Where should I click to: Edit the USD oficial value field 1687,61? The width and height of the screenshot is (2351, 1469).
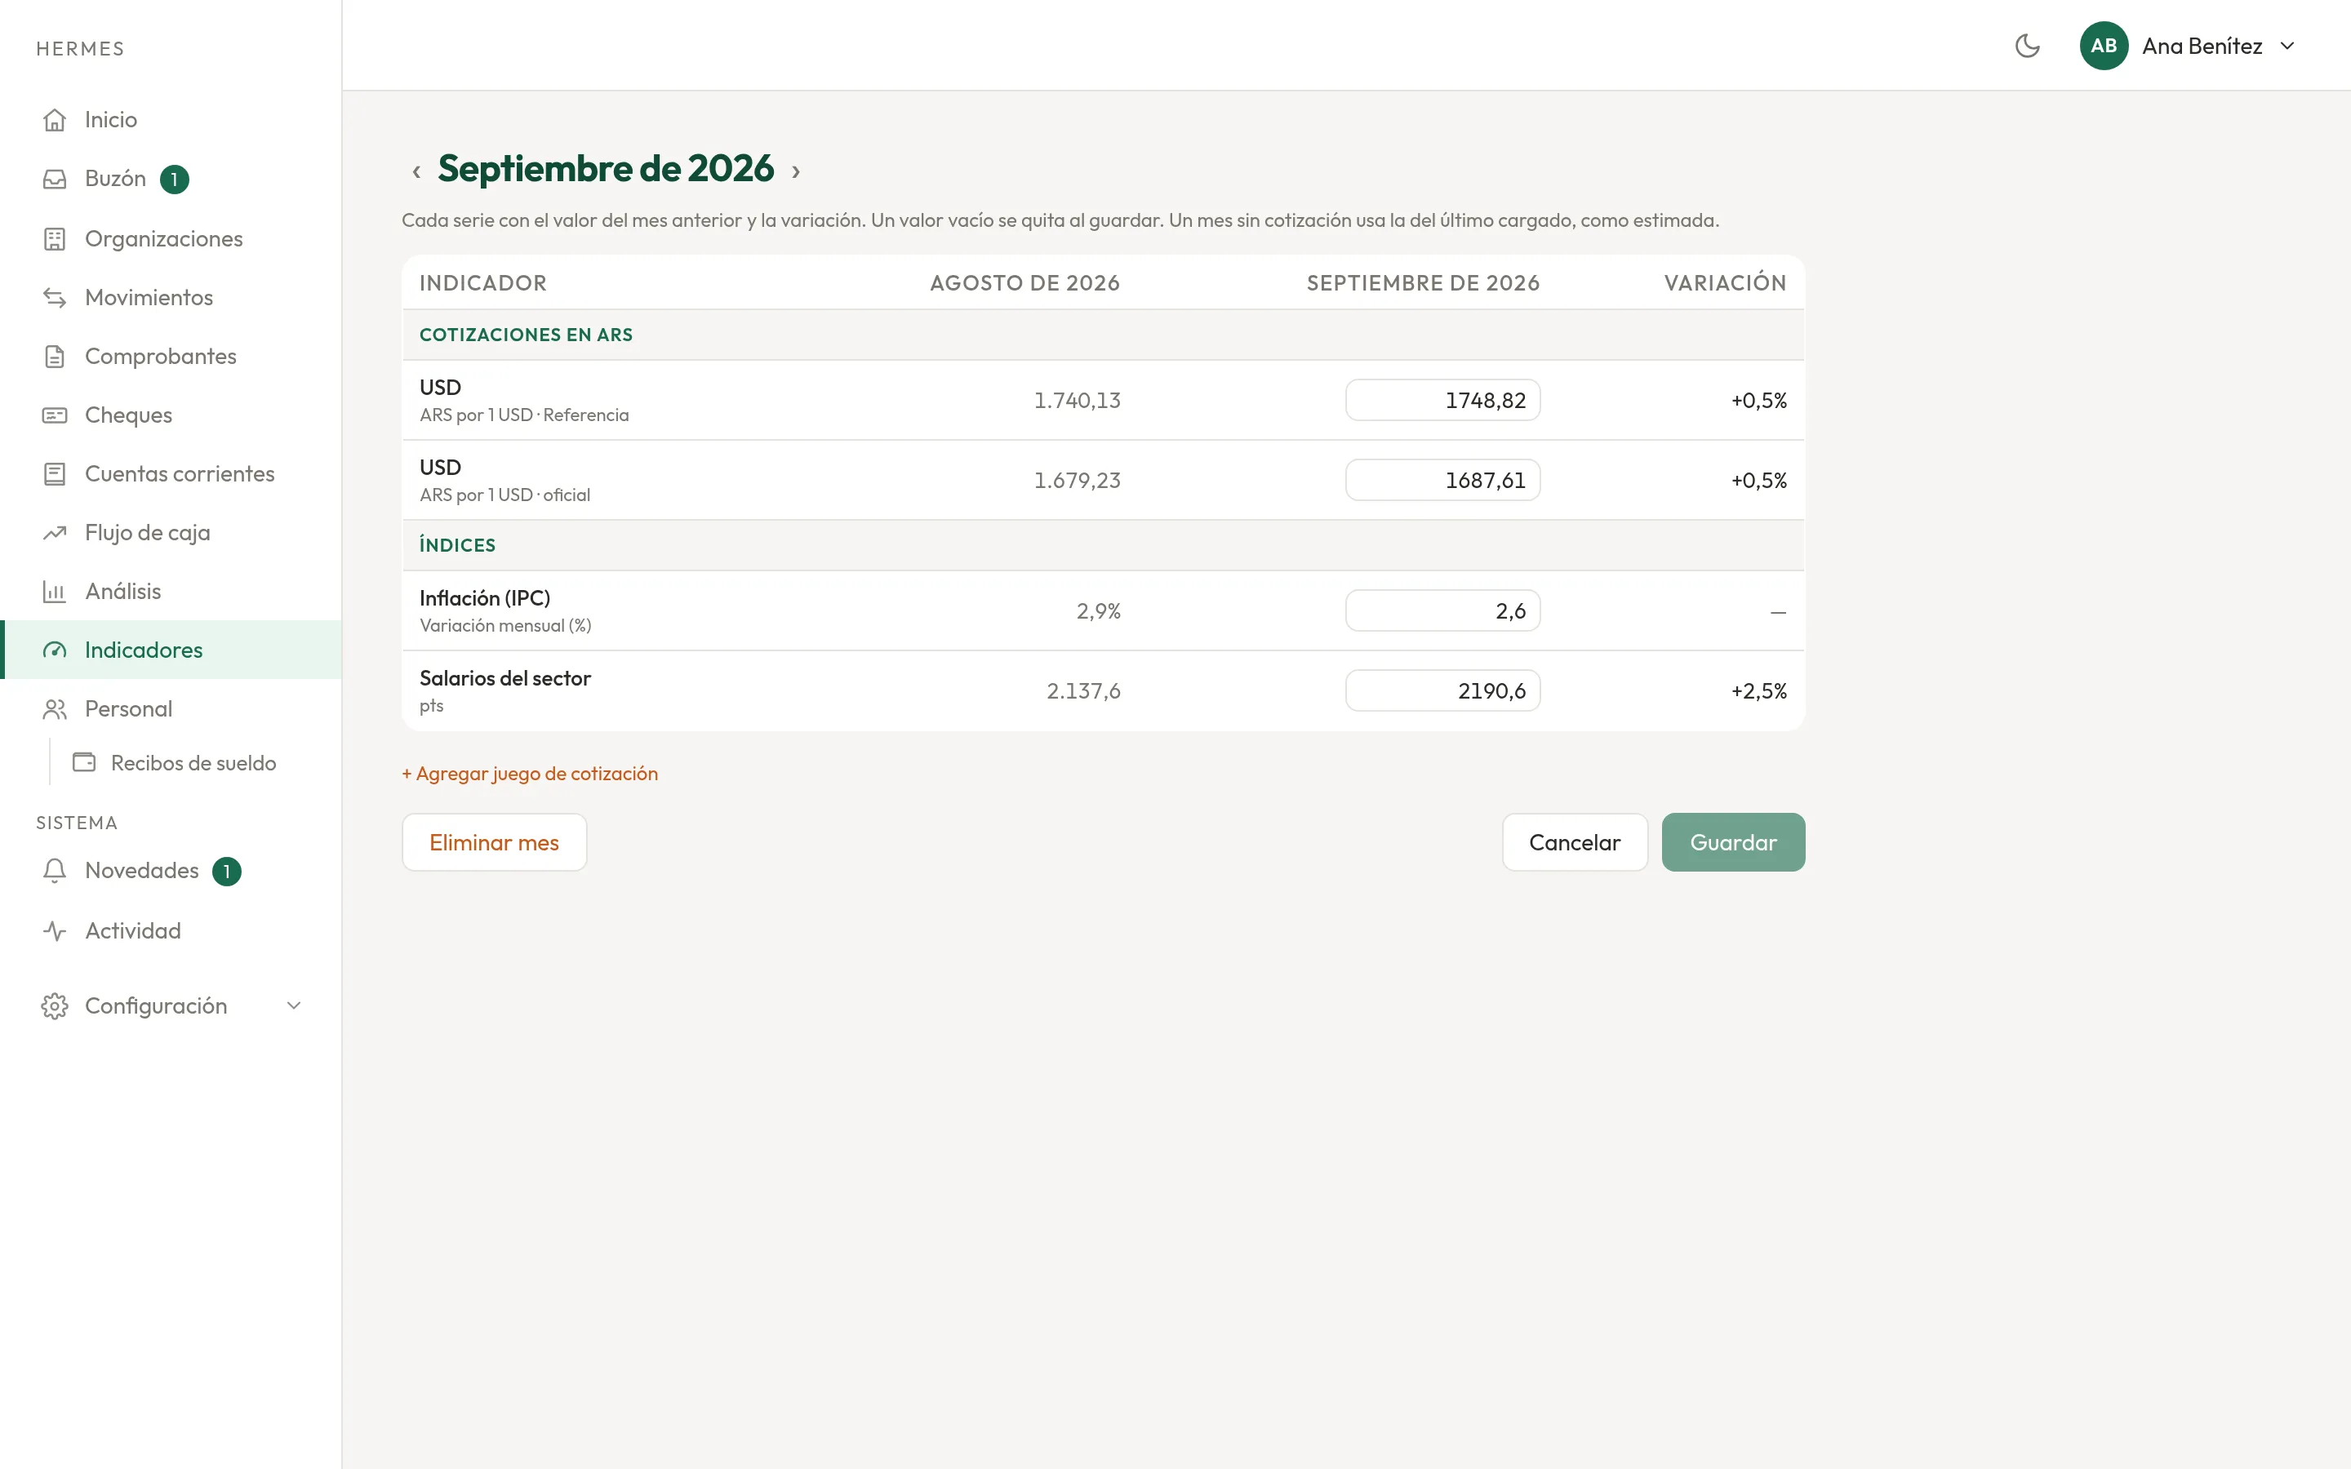click(x=1442, y=480)
